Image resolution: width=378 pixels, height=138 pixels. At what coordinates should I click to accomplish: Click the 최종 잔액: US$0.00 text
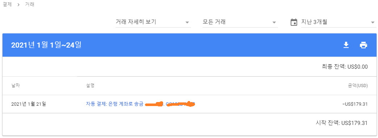tap(345, 67)
